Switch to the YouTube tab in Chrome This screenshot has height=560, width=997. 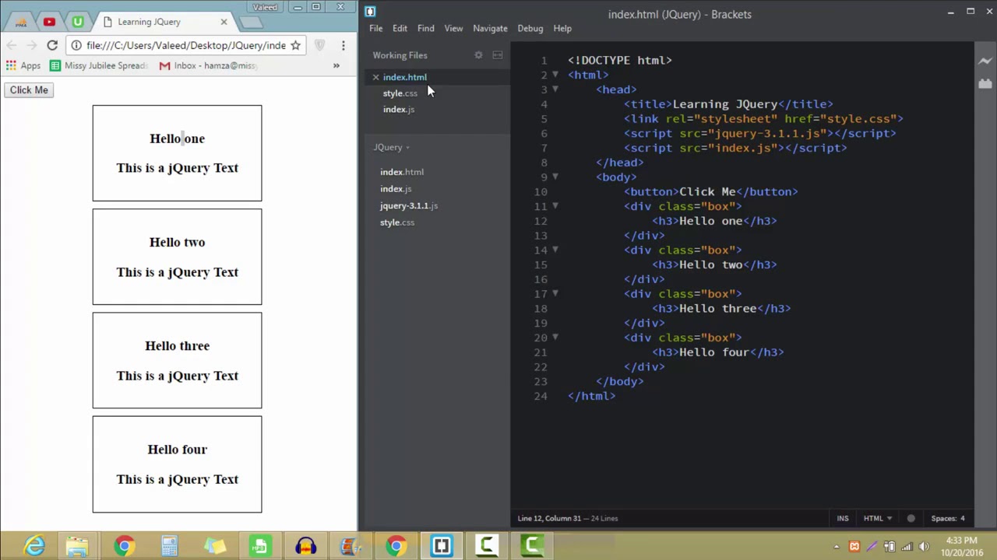point(49,22)
